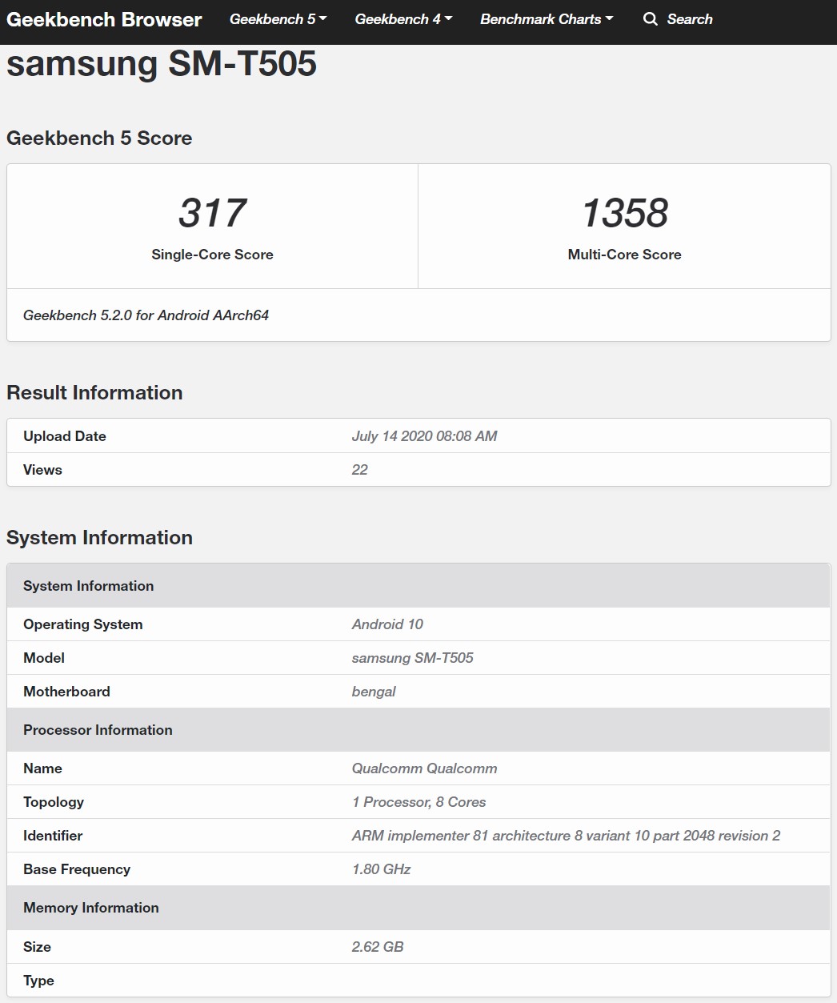This screenshot has width=837, height=1003.
Task: Click the 2.62 GB memory size value
Action: coord(378,947)
